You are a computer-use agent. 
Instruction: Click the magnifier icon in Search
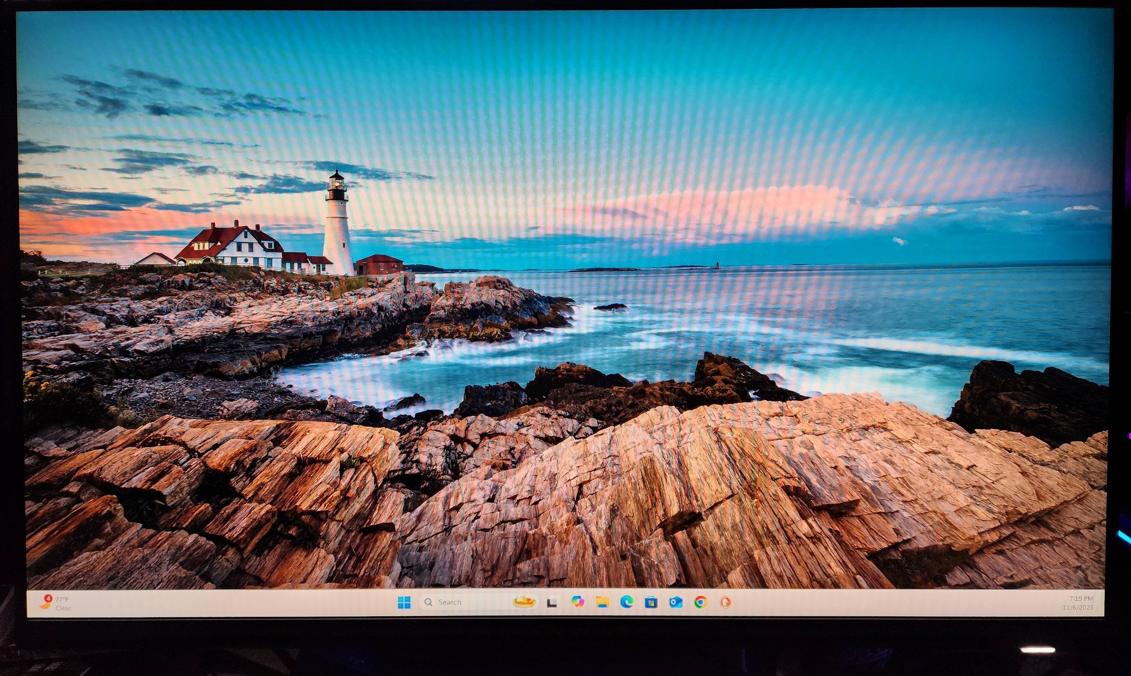[428, 602]
